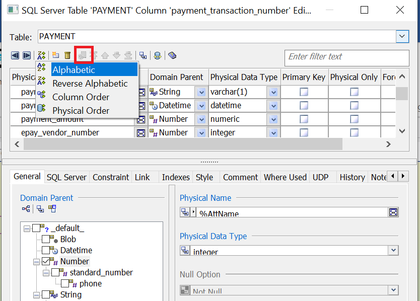
Task: Click the Next column arrow icon
Action: (x=27, y=55)
